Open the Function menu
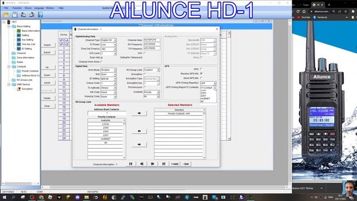 (17, 8)
